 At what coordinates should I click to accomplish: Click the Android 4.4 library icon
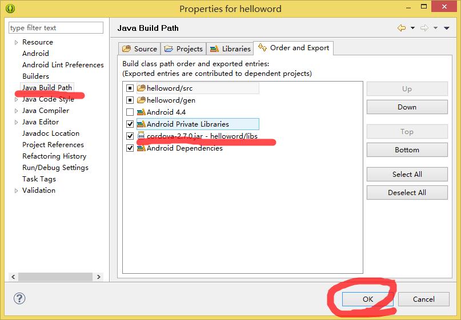[142, 112]
